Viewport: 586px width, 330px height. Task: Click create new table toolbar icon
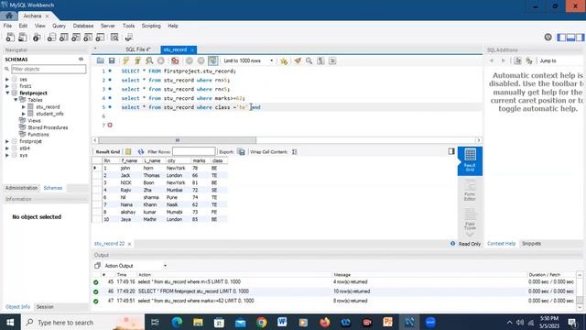[x=64, y=38]
